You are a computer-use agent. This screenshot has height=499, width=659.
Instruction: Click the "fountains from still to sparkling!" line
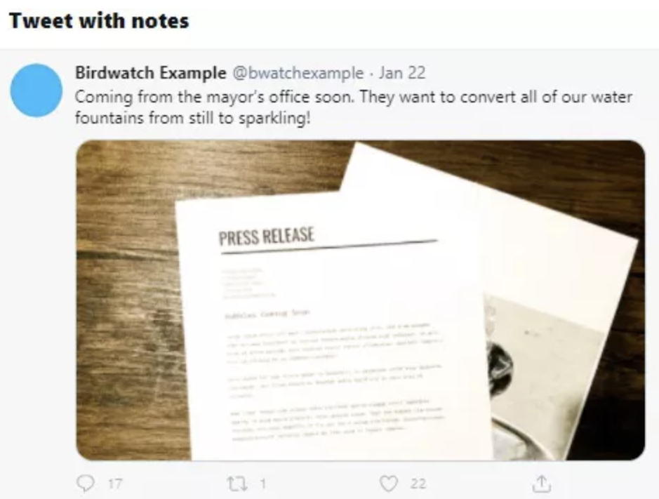192,118
